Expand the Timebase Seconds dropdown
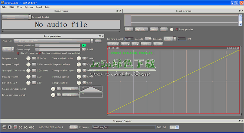The width and height of the screenshot is (244, 133). click(170, 39)
